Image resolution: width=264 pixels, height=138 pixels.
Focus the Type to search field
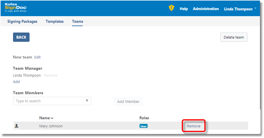(x=49, y=101)
